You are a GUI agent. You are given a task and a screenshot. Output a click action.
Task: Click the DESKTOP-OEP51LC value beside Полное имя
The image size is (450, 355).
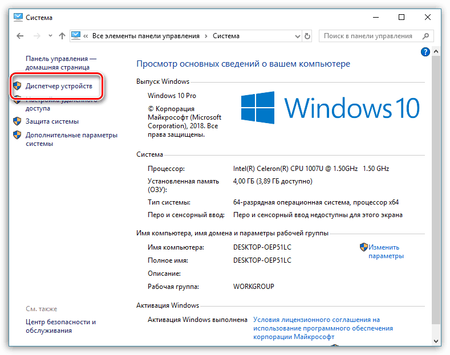click(262, 260)
